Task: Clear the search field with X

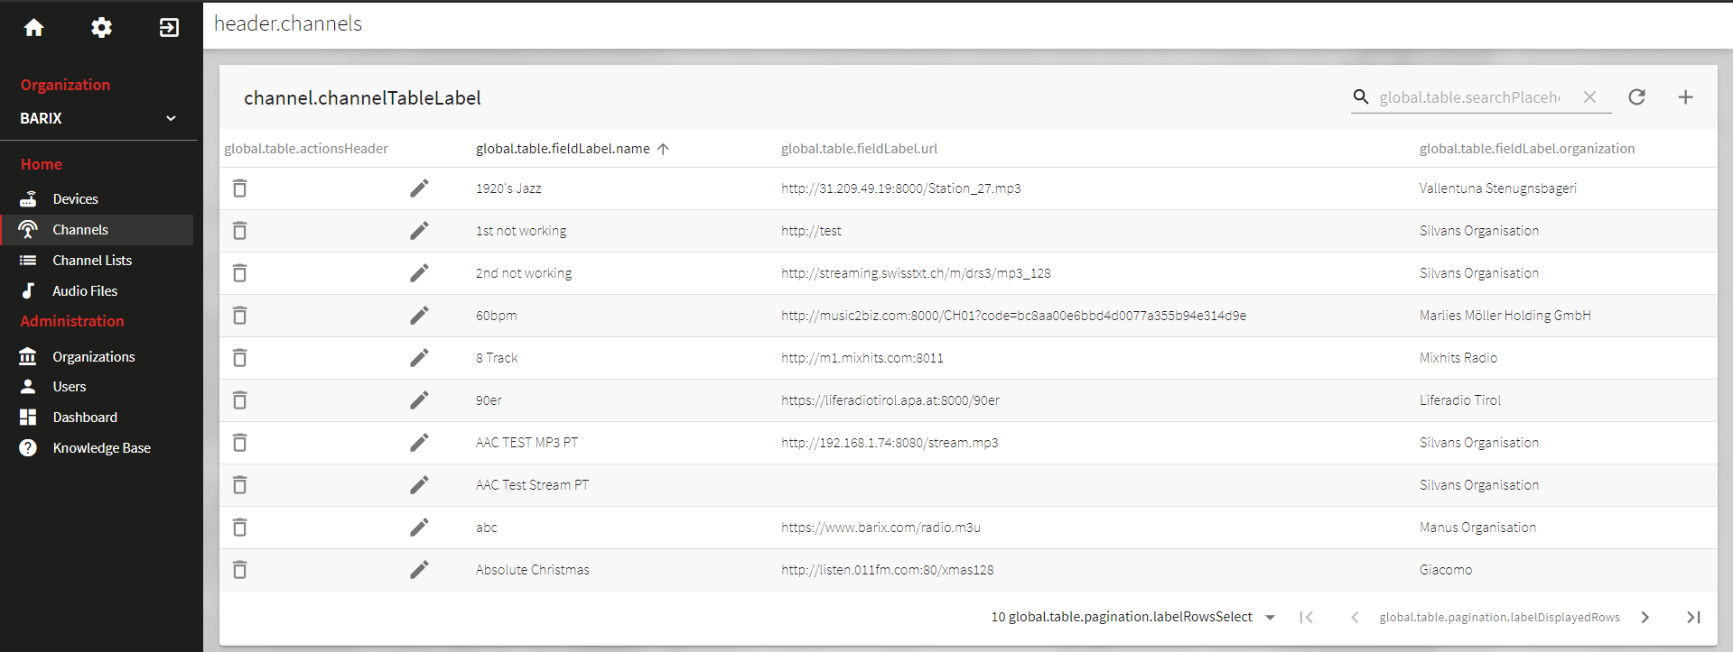Action: click(1589, 97)
